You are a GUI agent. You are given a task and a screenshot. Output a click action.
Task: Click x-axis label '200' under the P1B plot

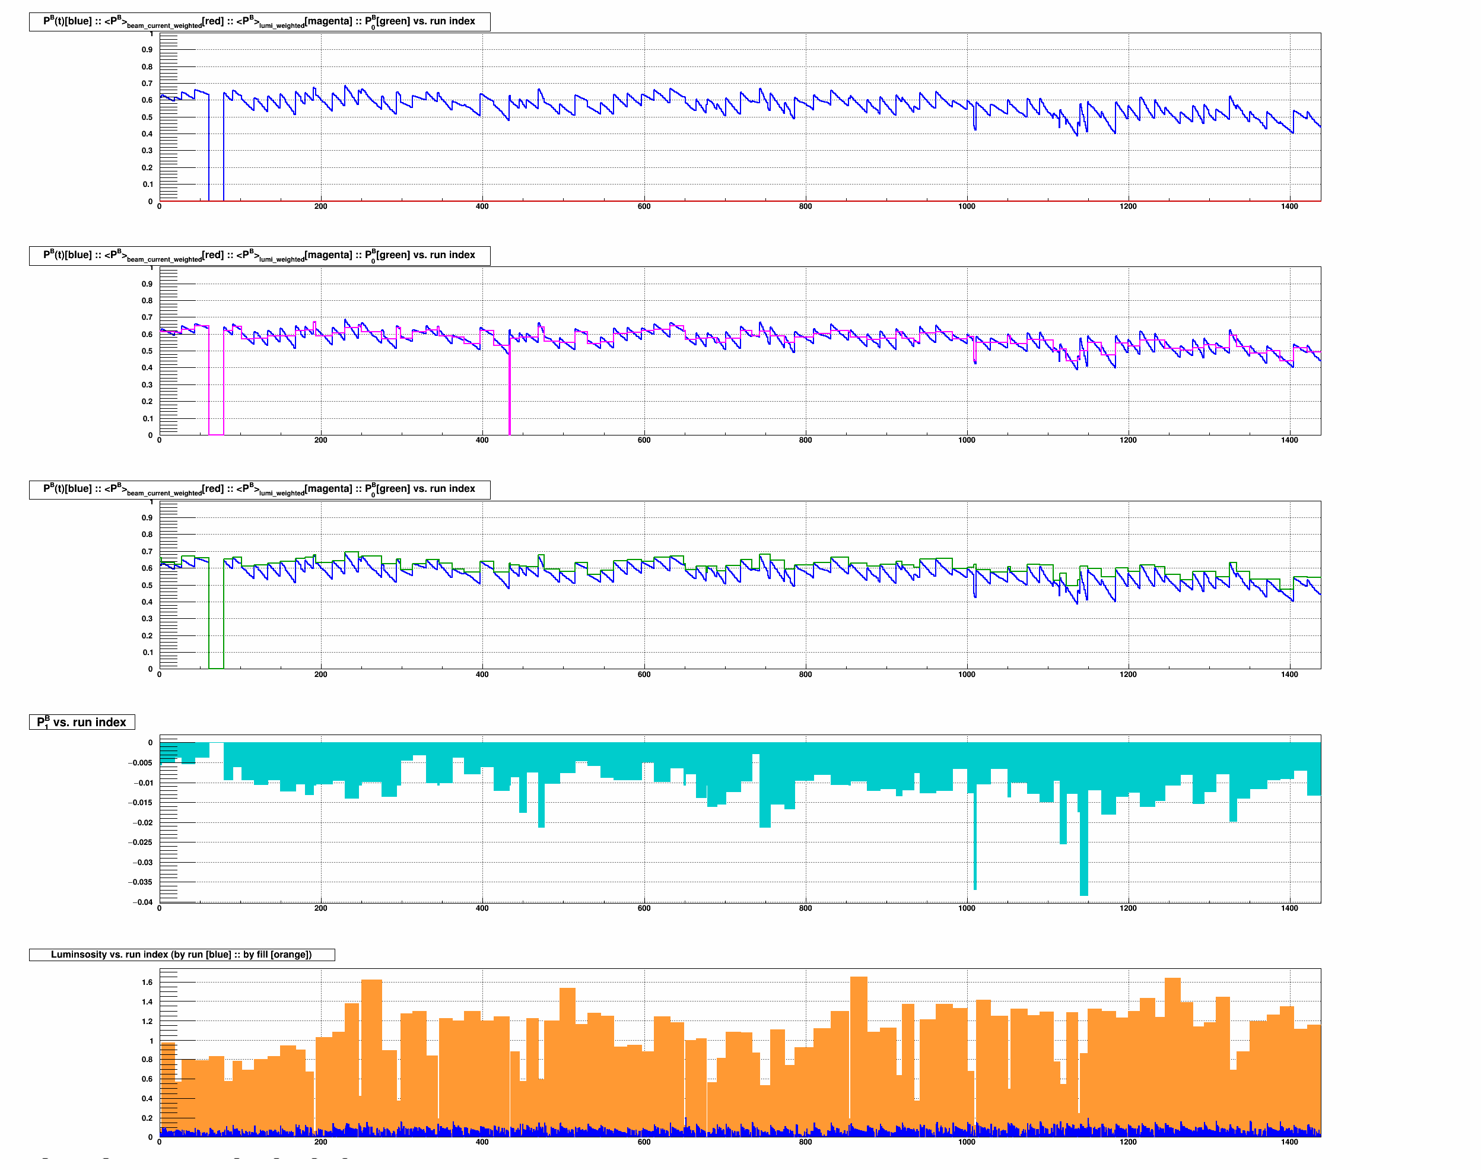(320, 908)
